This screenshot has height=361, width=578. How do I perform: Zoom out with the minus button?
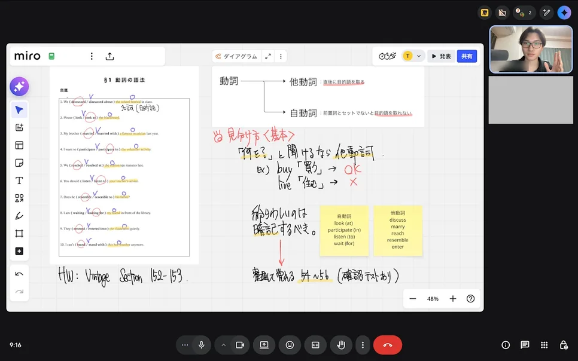(413, 299)
